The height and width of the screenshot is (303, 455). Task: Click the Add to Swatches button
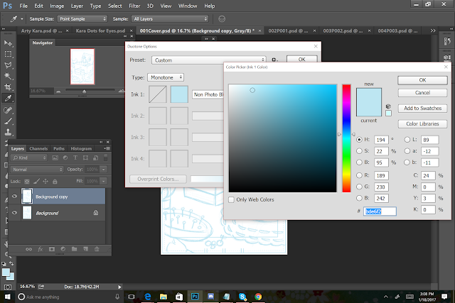pyautogui.click(x=422, y=108)
